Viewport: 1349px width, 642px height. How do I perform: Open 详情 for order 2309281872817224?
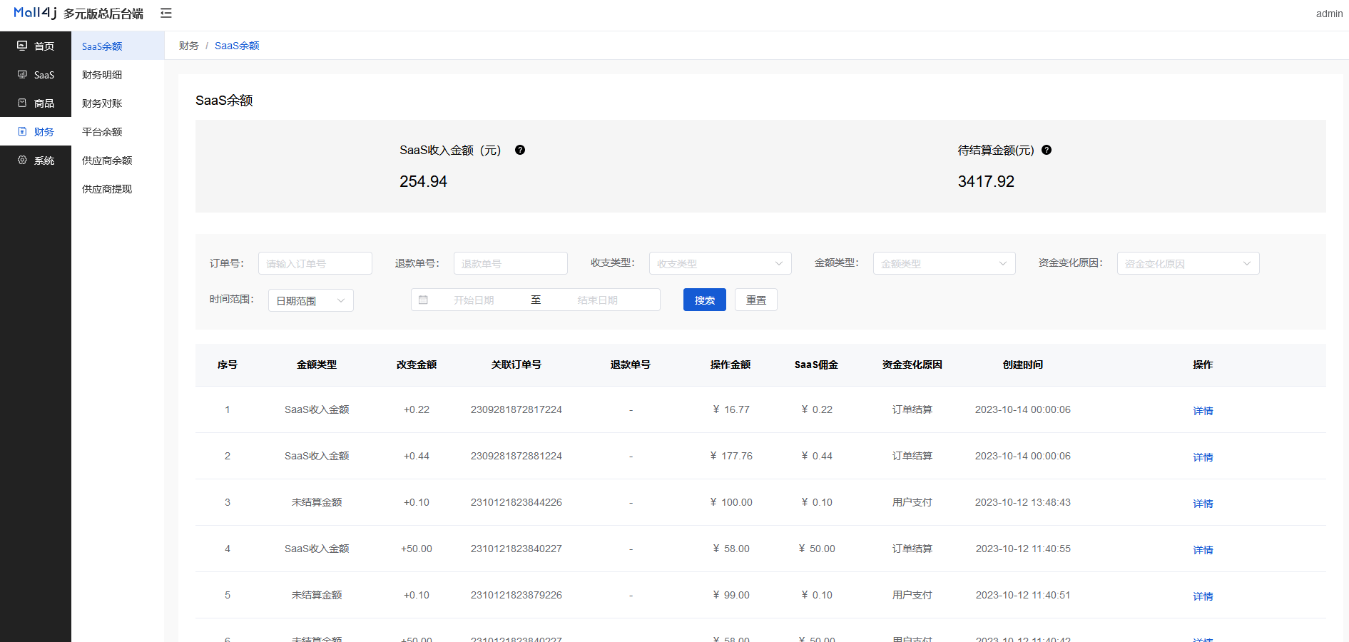click(x=1203, y=410)
